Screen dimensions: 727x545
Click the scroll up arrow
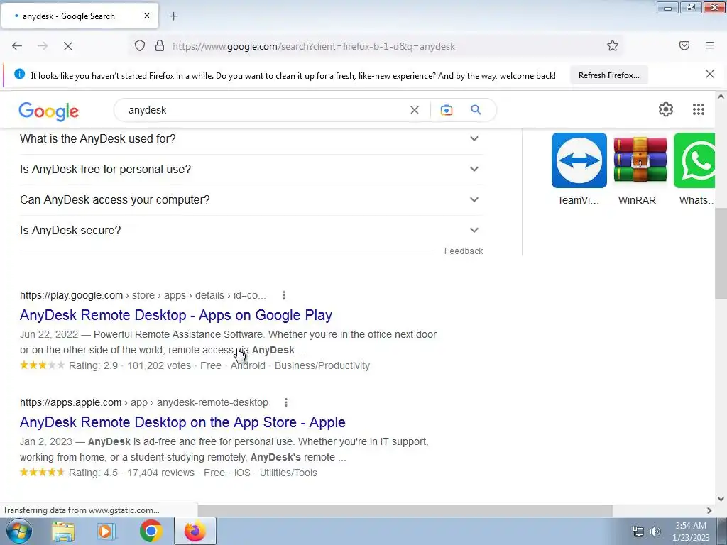[721, 97]
